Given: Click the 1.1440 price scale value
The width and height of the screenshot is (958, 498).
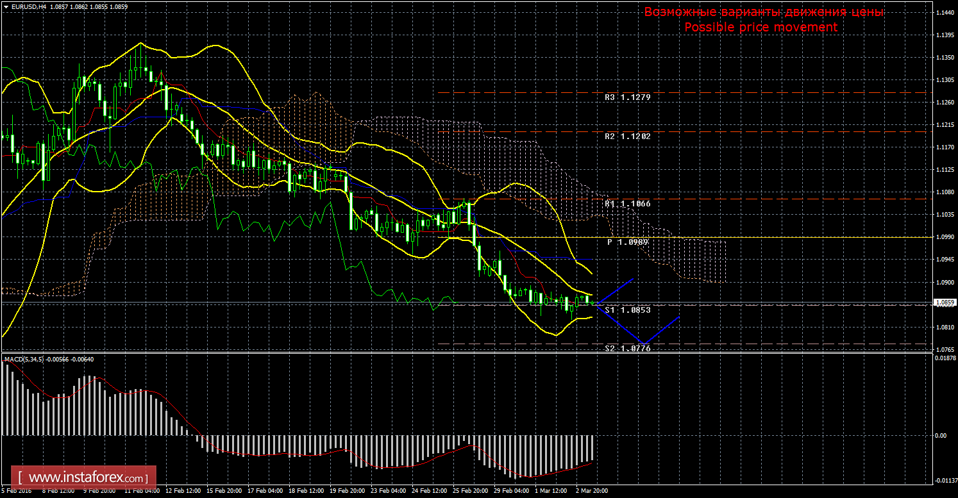Looking at the screenshot, I should (943, 13).
